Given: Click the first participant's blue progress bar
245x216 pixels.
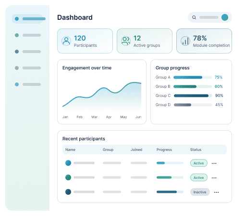Looking at the screenshot, I should 170,163.
